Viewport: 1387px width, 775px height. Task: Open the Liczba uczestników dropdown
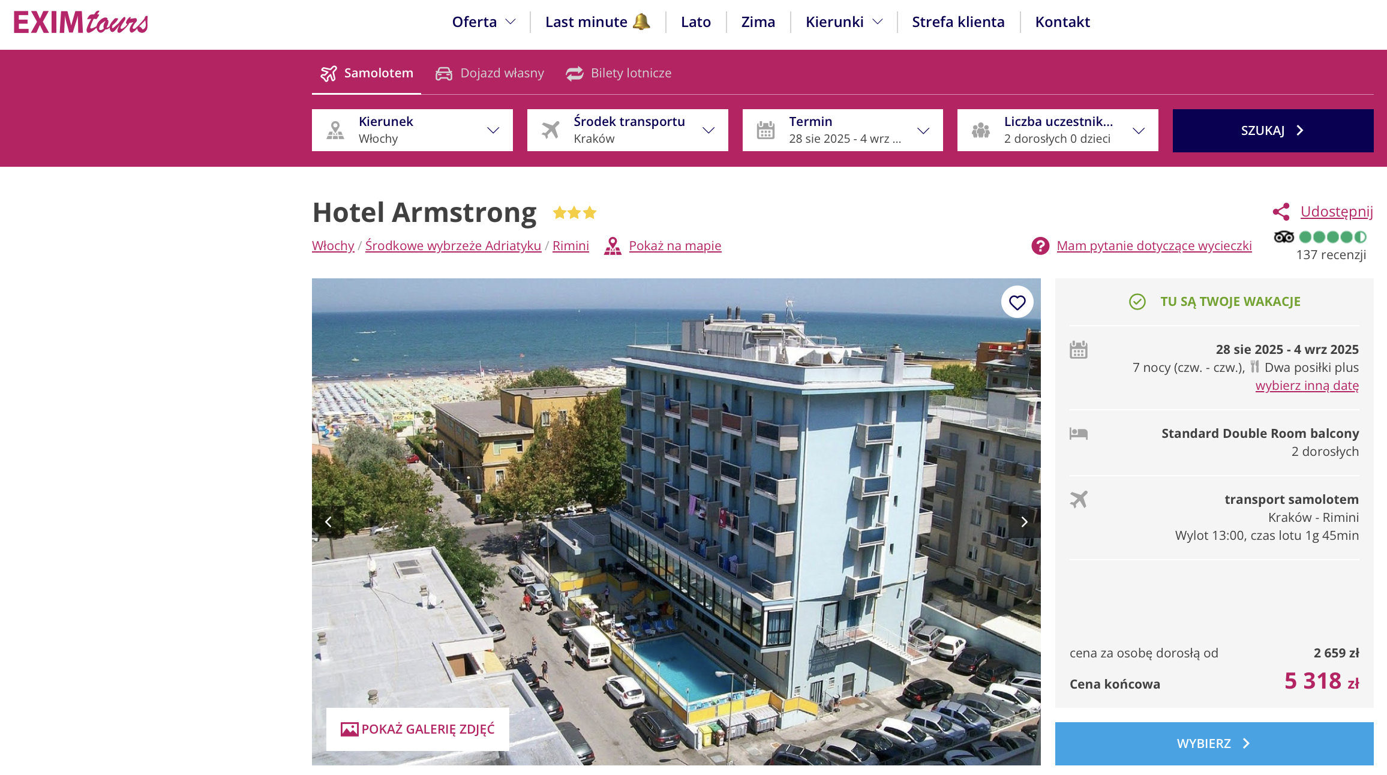coord(1058,130)
